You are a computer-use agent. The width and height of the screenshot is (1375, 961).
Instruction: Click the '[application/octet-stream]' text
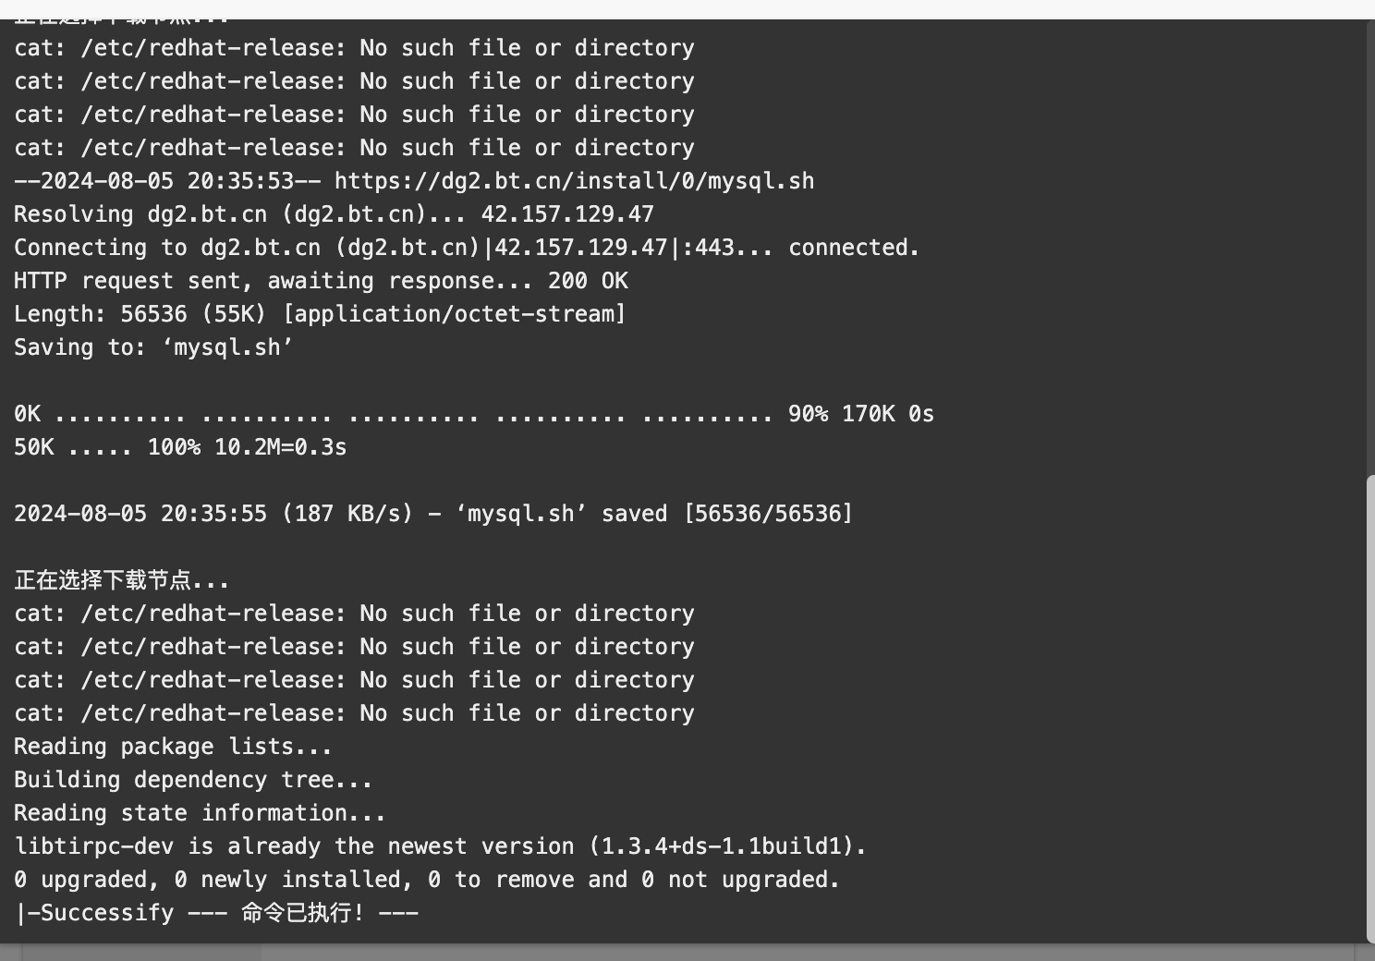click(x=454, y=314)
